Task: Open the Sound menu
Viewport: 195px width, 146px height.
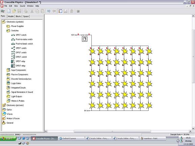Action: (x=22, y=6)
